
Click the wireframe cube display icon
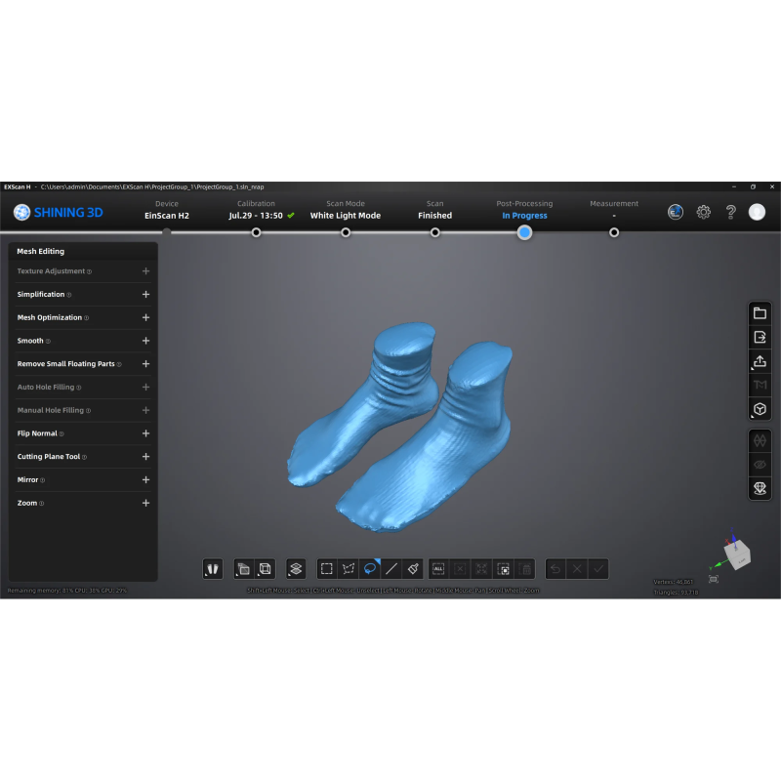pyautogui.click(x=265, y=569)
